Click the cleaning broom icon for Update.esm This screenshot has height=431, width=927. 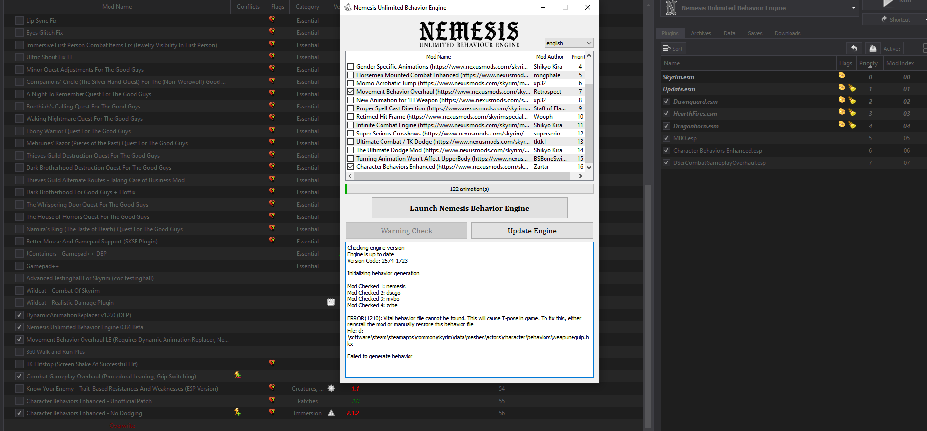point(852,88)
